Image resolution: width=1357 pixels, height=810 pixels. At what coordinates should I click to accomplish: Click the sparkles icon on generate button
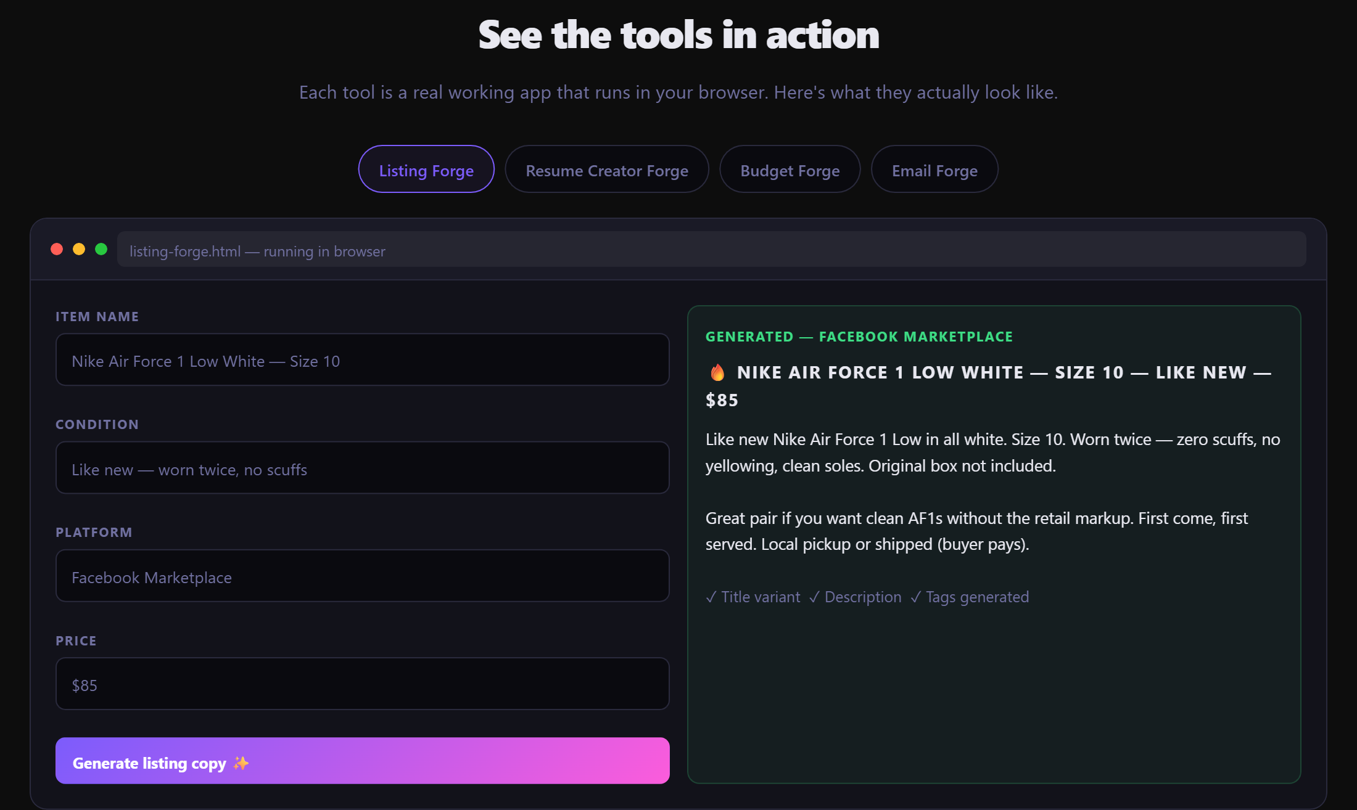point(241,763)
